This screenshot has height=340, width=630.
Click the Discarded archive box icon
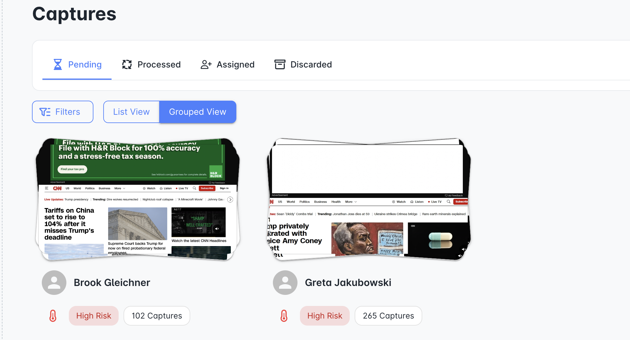pos(280,64)
